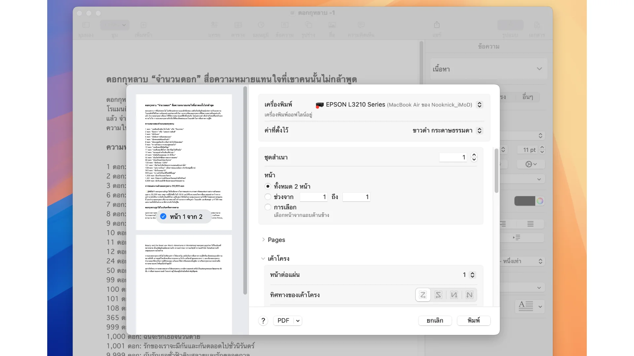Open the color wheel picker
This screenshot has width=634, height=356.
pyautogui.click(x=540, y=201)
